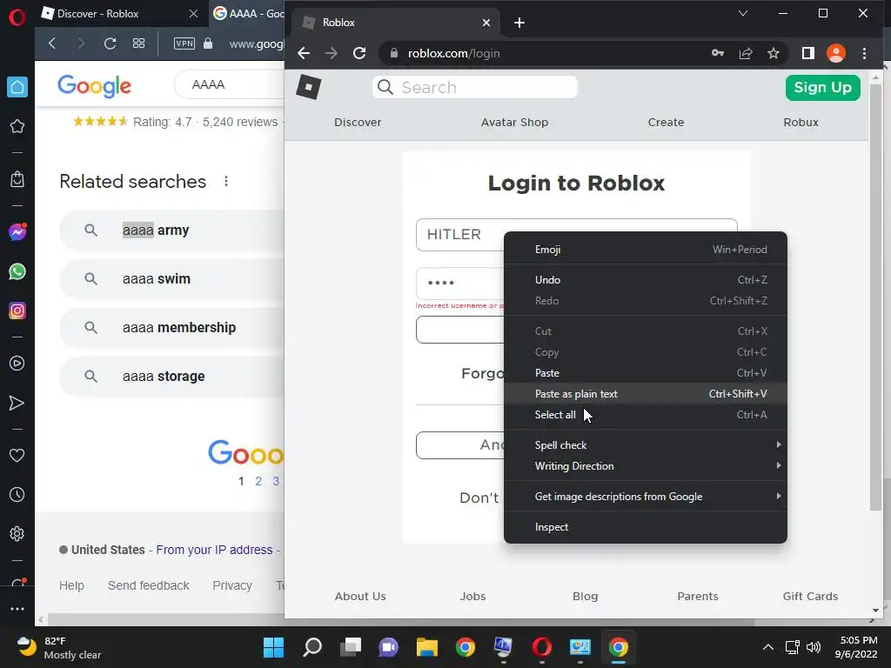The height and width of the screenshot is (668, 891).
Task: Open Opera sidebar home icon
Action: click(17, 87)
